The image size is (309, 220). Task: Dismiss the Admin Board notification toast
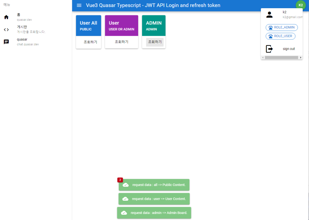[x=154, y=213]
